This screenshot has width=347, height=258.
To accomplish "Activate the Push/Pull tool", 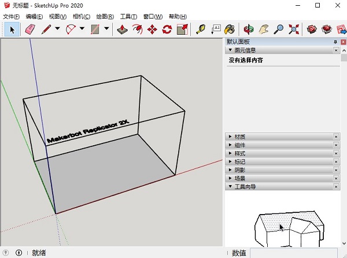I will (123, 28).
